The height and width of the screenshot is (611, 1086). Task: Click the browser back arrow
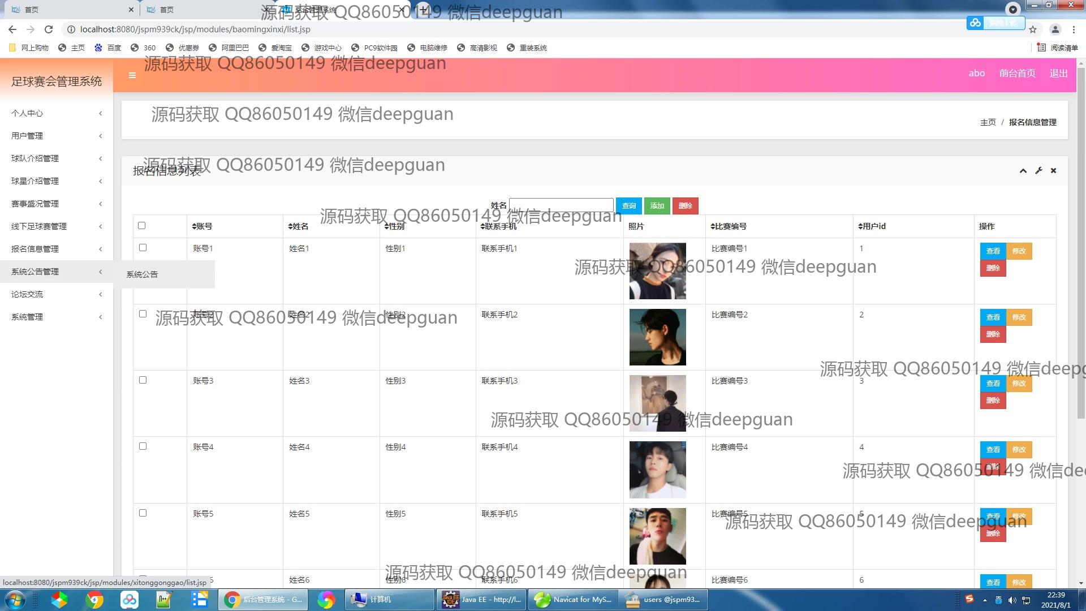[12, 29]
